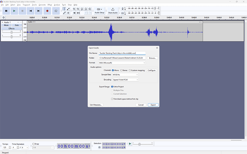Fit selection to width zoom icon

(82, 9)
